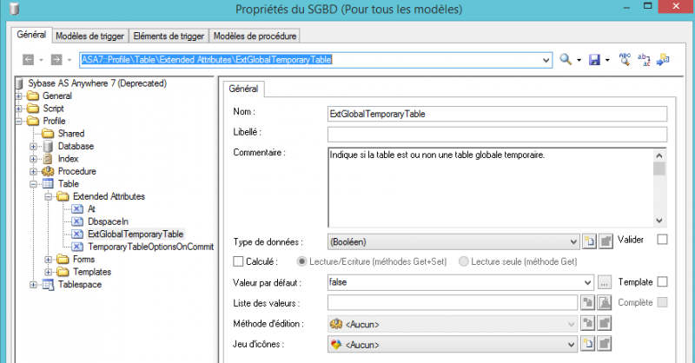Click the Database cylinder icon in tree
The height and width of the screenshot is (363, 695).
[x=48, y=146]
